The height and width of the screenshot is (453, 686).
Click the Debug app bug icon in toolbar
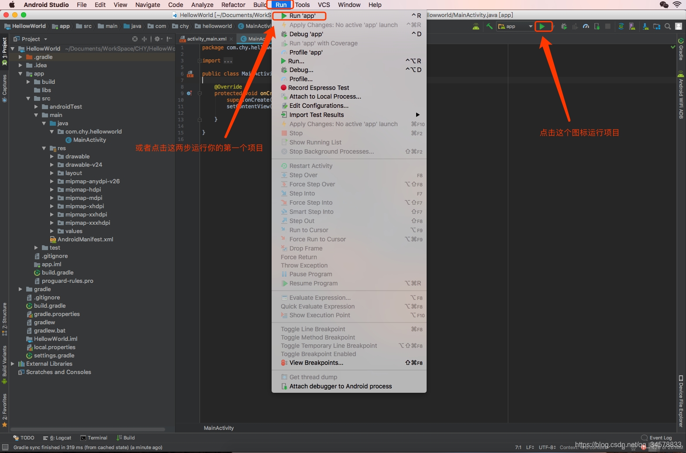coord(564,26)
